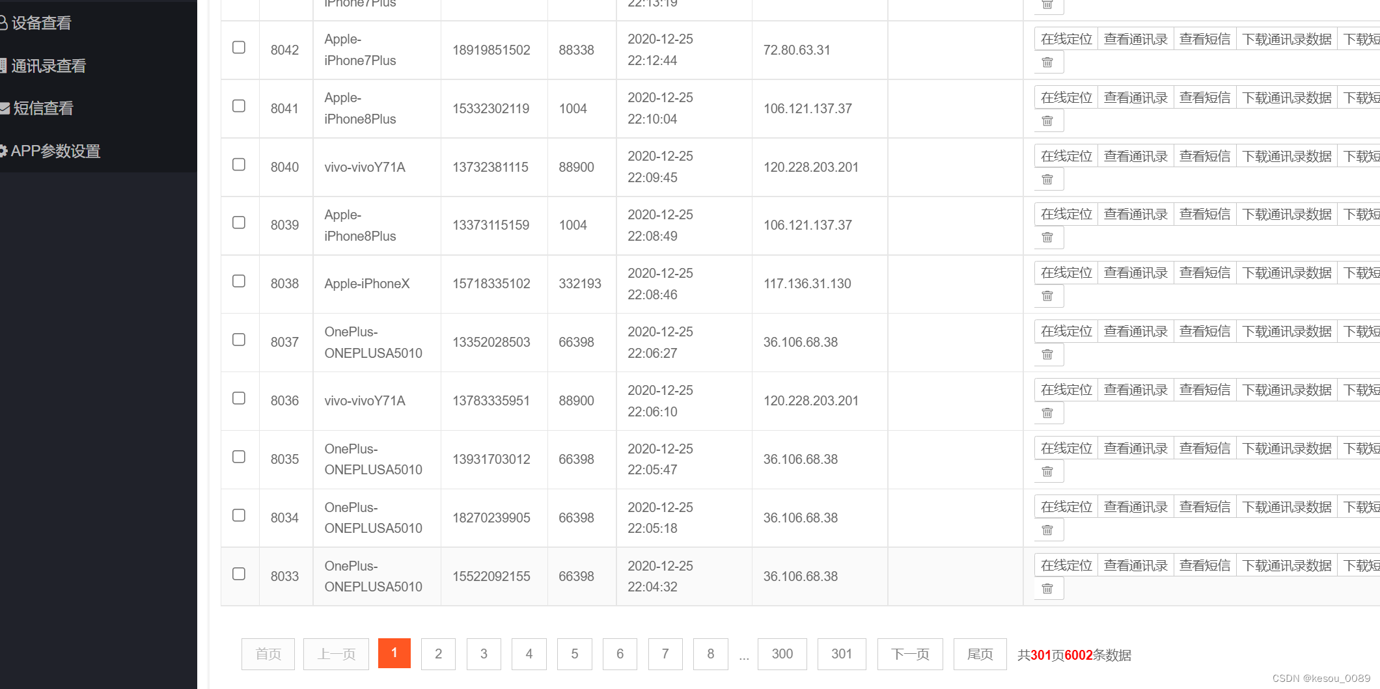
Task: Tick the checkbox for row 8037
Action: coord(239,340)
